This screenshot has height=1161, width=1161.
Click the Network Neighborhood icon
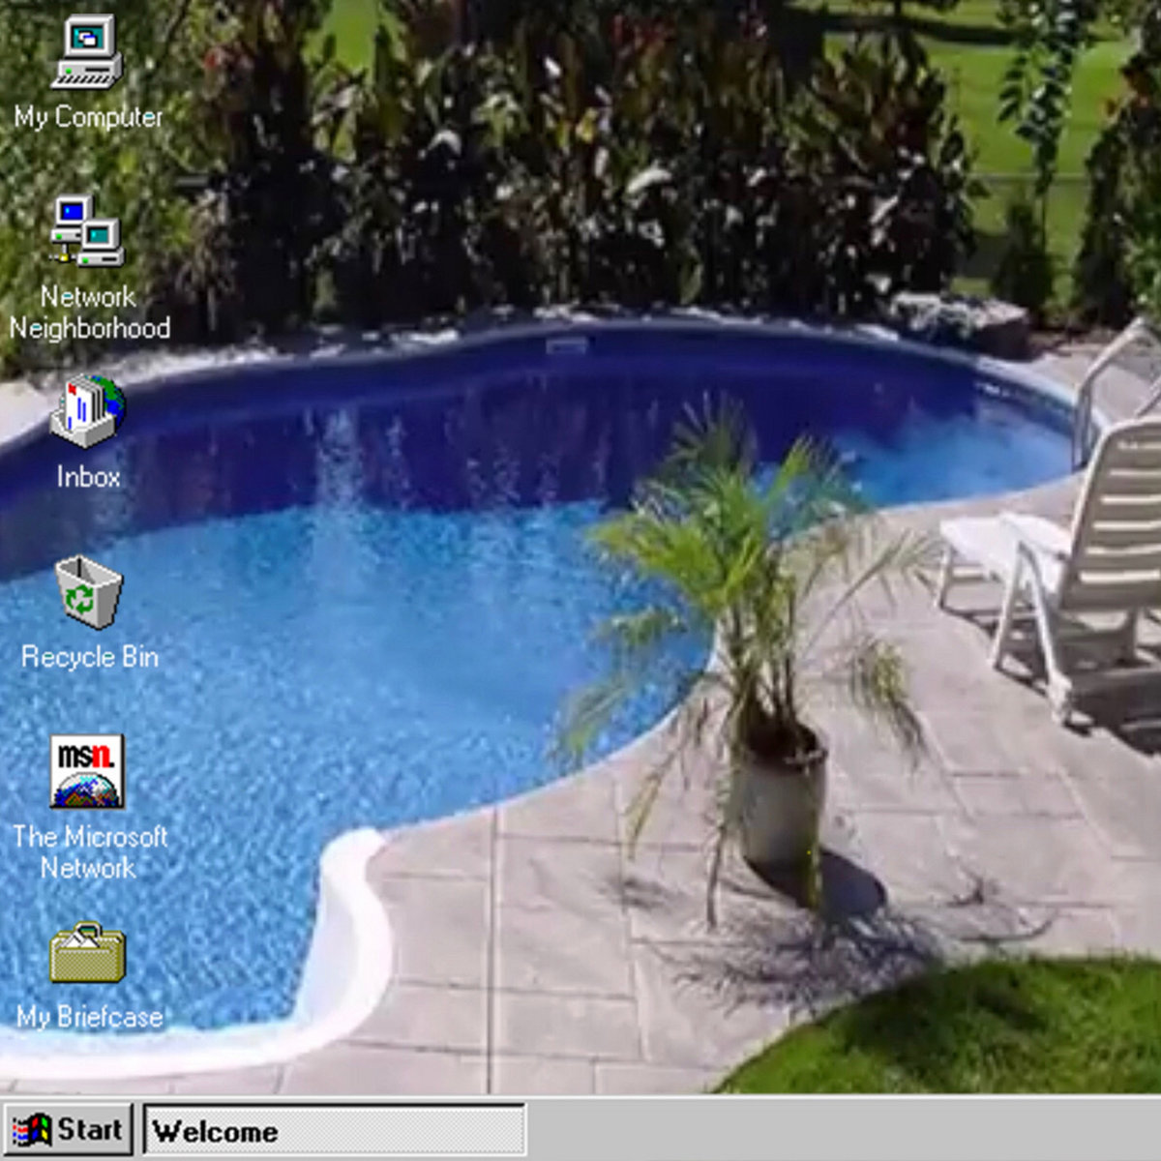tap(87, 230)
